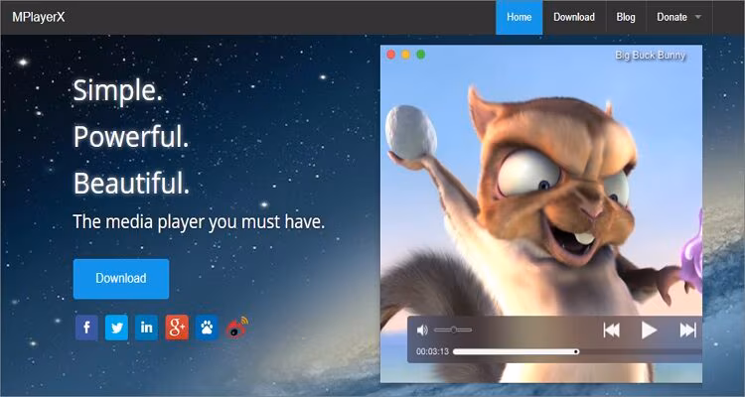Play the Big Buck Bunny video
This screenshot has height=397, width=745.
[649, 331]
